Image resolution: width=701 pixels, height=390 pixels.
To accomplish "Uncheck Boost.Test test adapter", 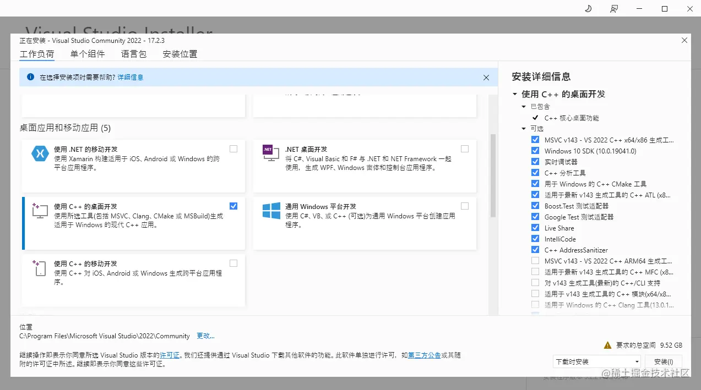I will coord(535,206).
